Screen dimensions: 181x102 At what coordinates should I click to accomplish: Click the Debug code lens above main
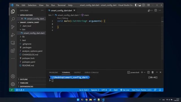point(65,18)
